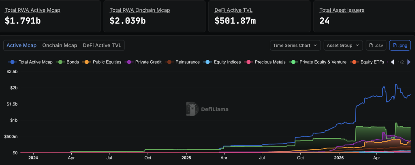Switch to the Active Mcap tab
Viewport: 415px width, 165px height.
[x=21, y=45]
